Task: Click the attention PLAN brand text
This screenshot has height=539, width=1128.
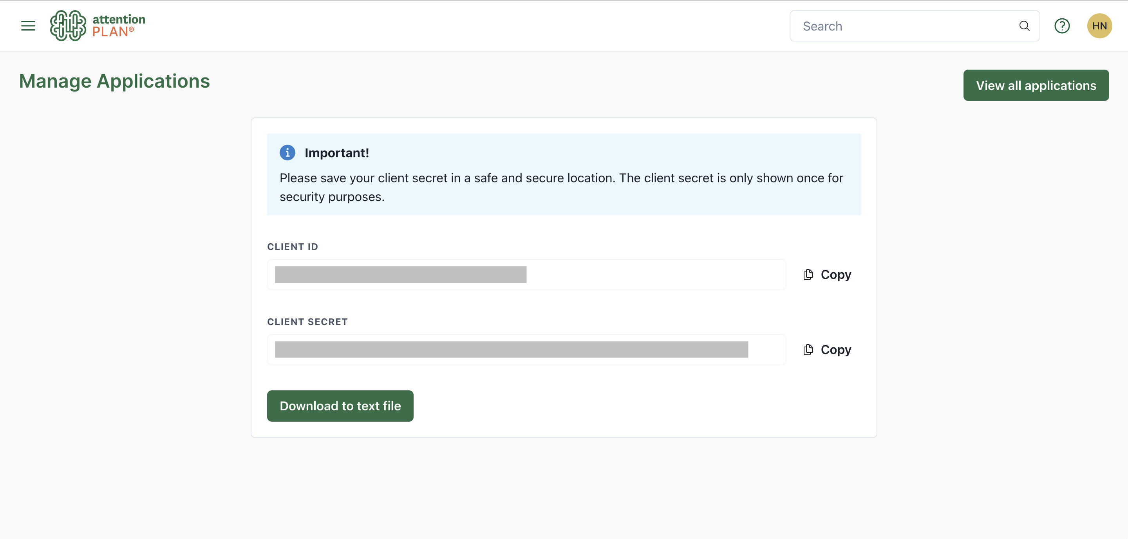Action: click(118, 25)
